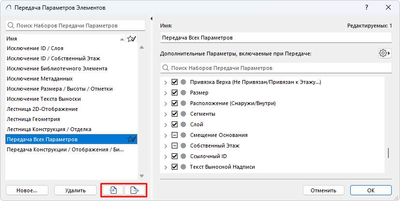Click the parameters list vertical scrollbar
Screen dimensions: 400x201
point(388,153)
